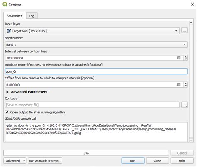The width and height of the screenshot is (197, 167).
Task: Click the progress bar showing 0%
Action: (x=86, y=153)
